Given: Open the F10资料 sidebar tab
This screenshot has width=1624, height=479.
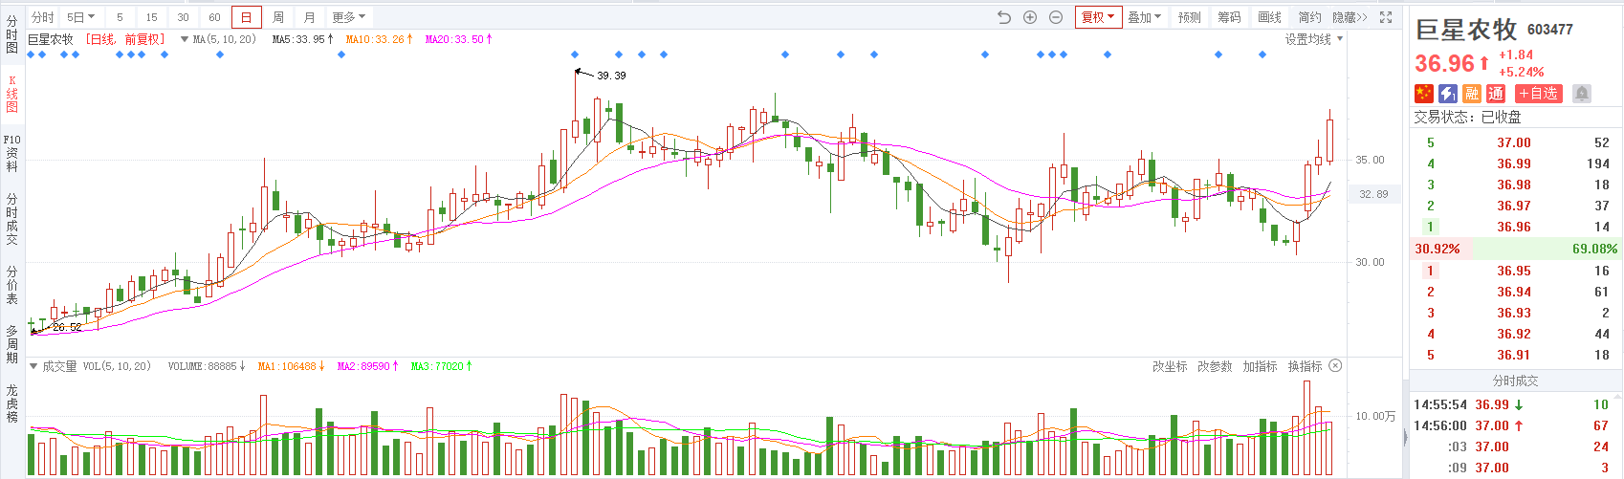Looking at the screenshot, I should 11,153.
